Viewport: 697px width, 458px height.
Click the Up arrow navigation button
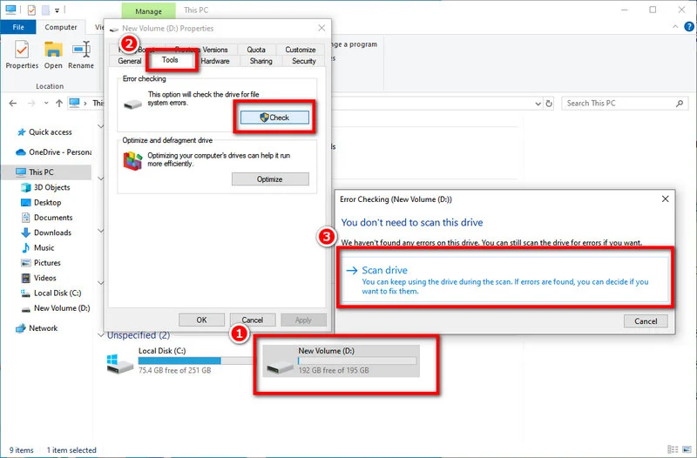point(58,103)
